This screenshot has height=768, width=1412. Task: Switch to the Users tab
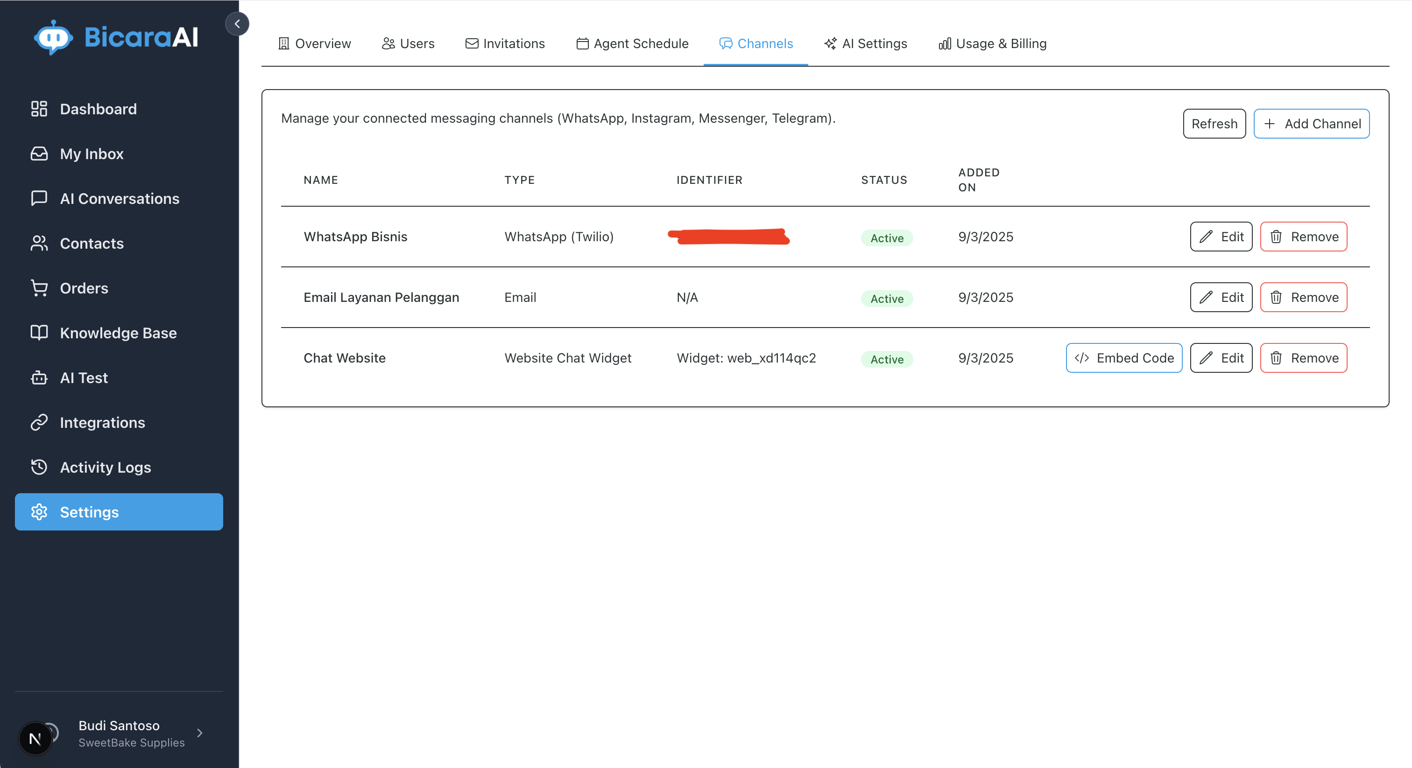(408, 43)
